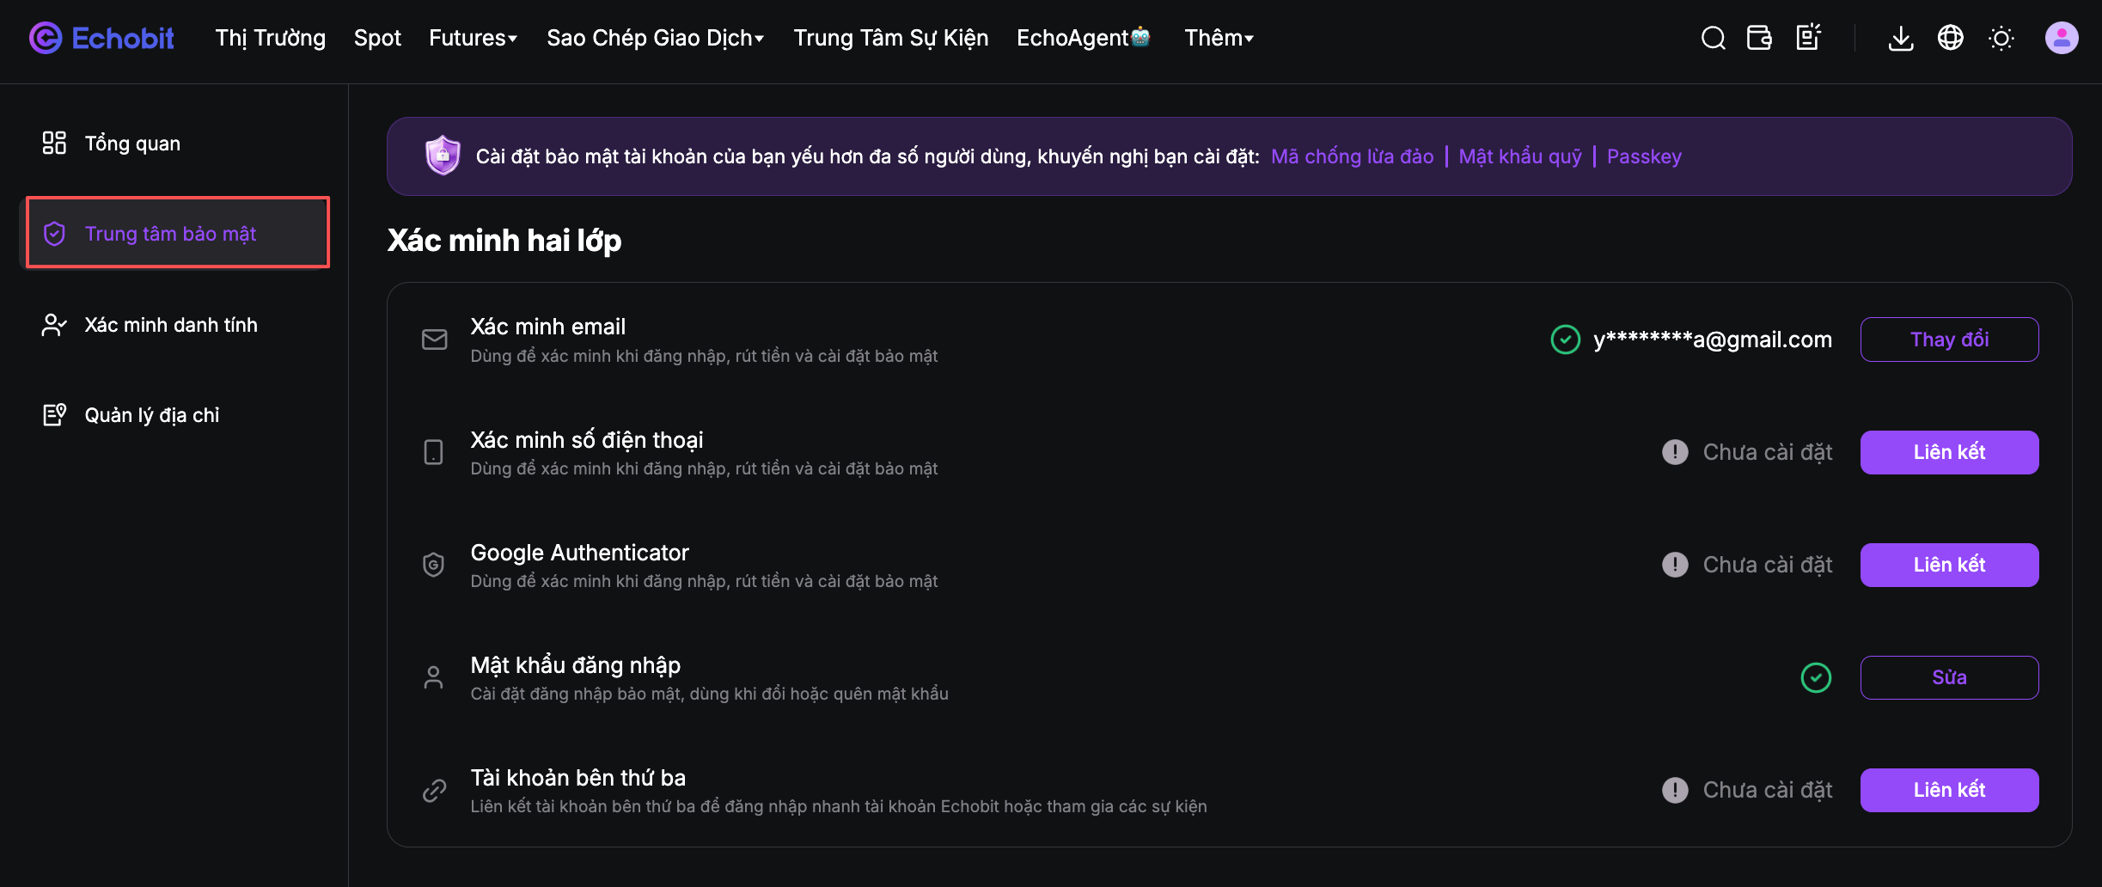The height and width of the screenshot is (887, 2102).
Task: Toggle the light/dark theme sun icon
Action: (x=2001, y=38)
